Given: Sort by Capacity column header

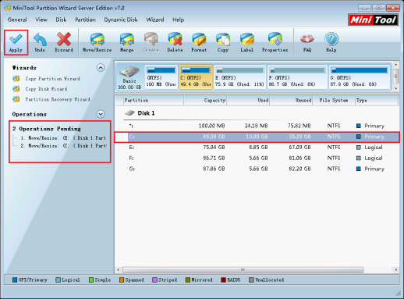Looking at the screenshot, I should pyautogui.click(x=205, y=101).
